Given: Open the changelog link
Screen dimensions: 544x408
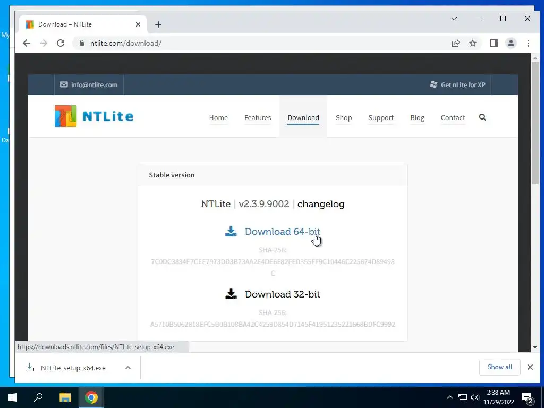Looking at the screenshot, I should (x=321, y=204).
